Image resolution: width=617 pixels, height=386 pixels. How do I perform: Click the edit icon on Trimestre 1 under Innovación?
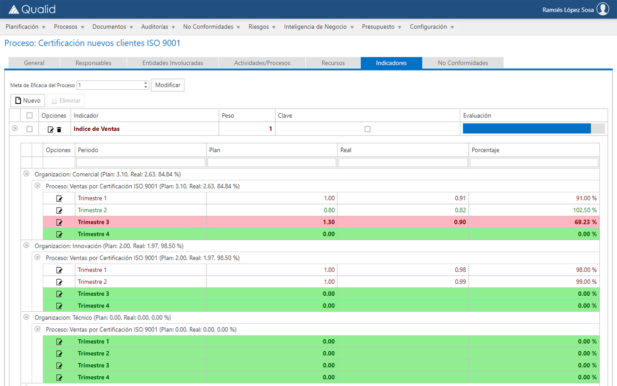59,269
